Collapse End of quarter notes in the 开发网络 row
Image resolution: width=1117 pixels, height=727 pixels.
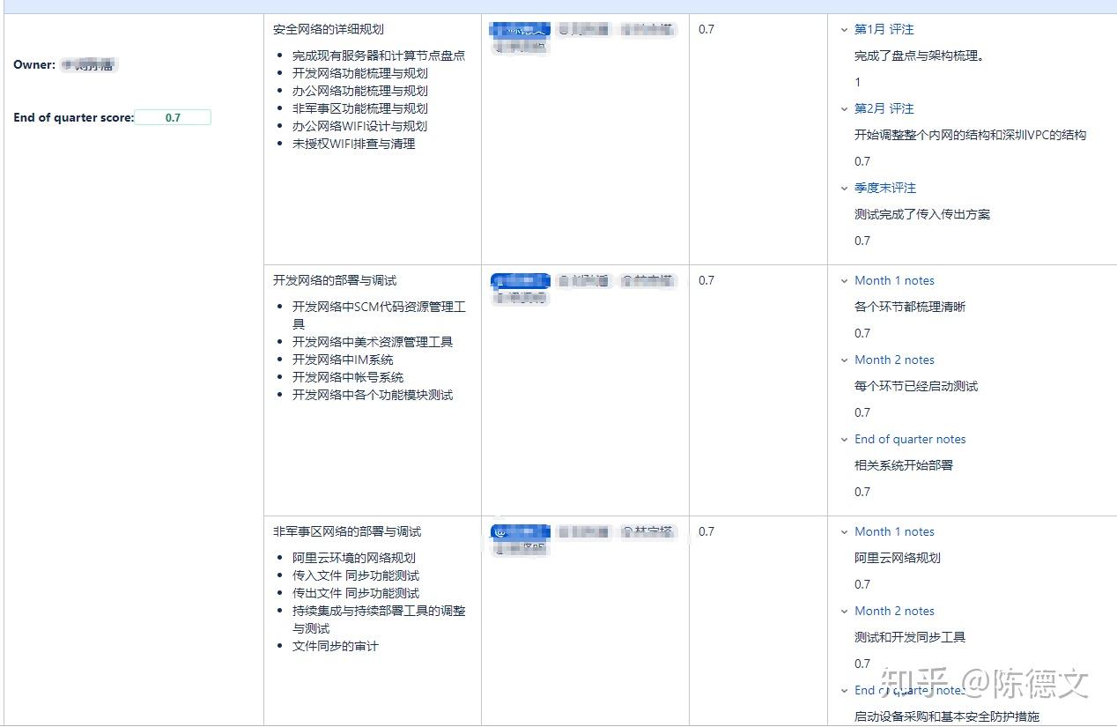[x=845, y=439]
